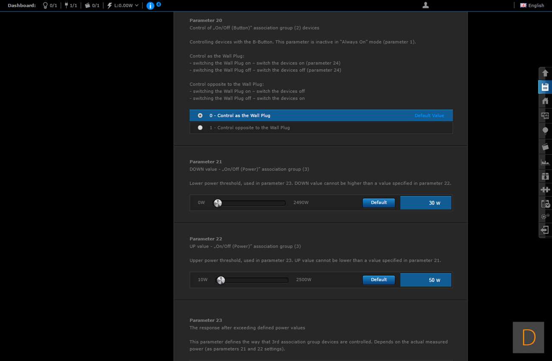This screenshot has width=552, height=361.
Task: Click the save icon in right sidebar
Action: coord(545,87)
